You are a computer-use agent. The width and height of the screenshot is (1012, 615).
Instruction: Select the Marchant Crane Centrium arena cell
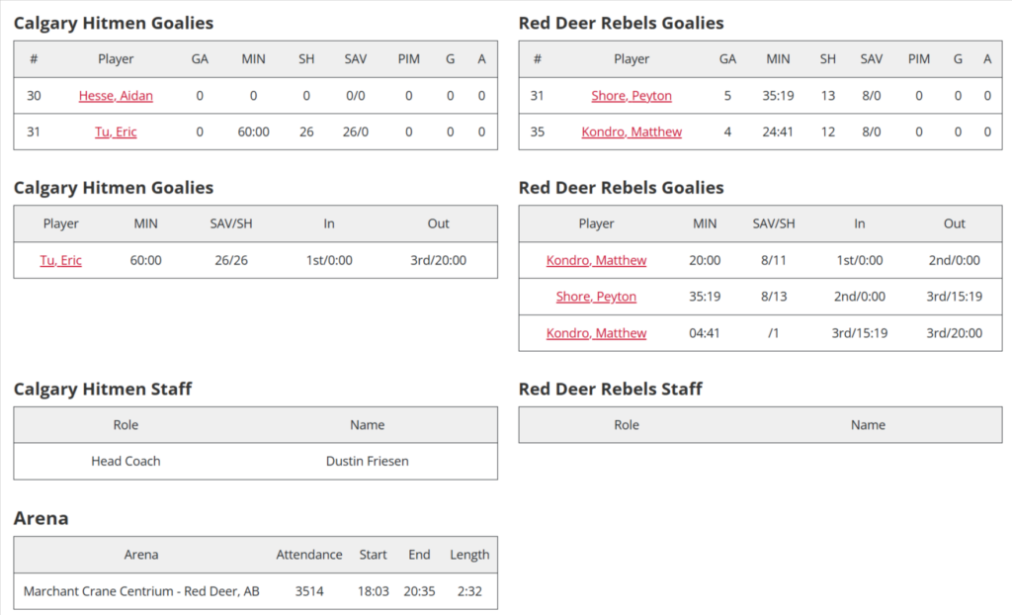click(141, 591)
